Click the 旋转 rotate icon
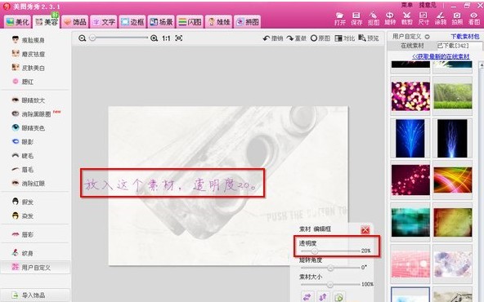 pos(390,19)
